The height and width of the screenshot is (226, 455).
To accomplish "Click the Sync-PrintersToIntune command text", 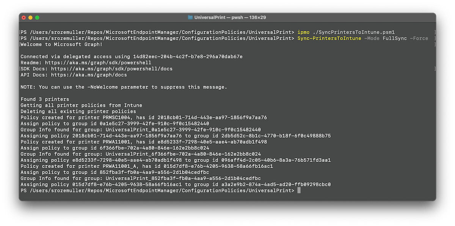I will point(329,38).
